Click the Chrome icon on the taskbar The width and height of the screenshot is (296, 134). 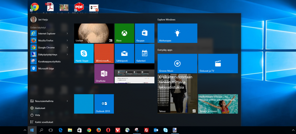89,130
